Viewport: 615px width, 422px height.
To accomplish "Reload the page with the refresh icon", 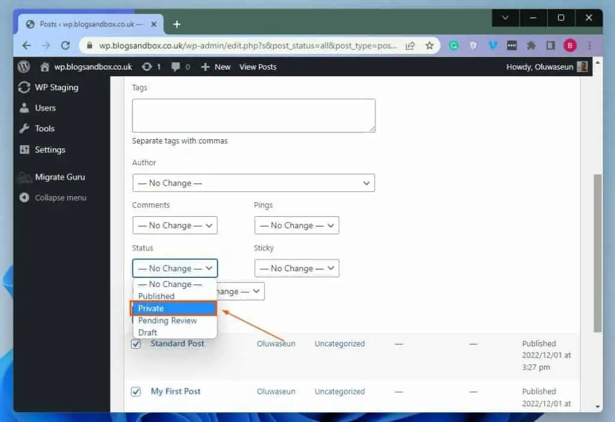I will click(x=65, y=46).
